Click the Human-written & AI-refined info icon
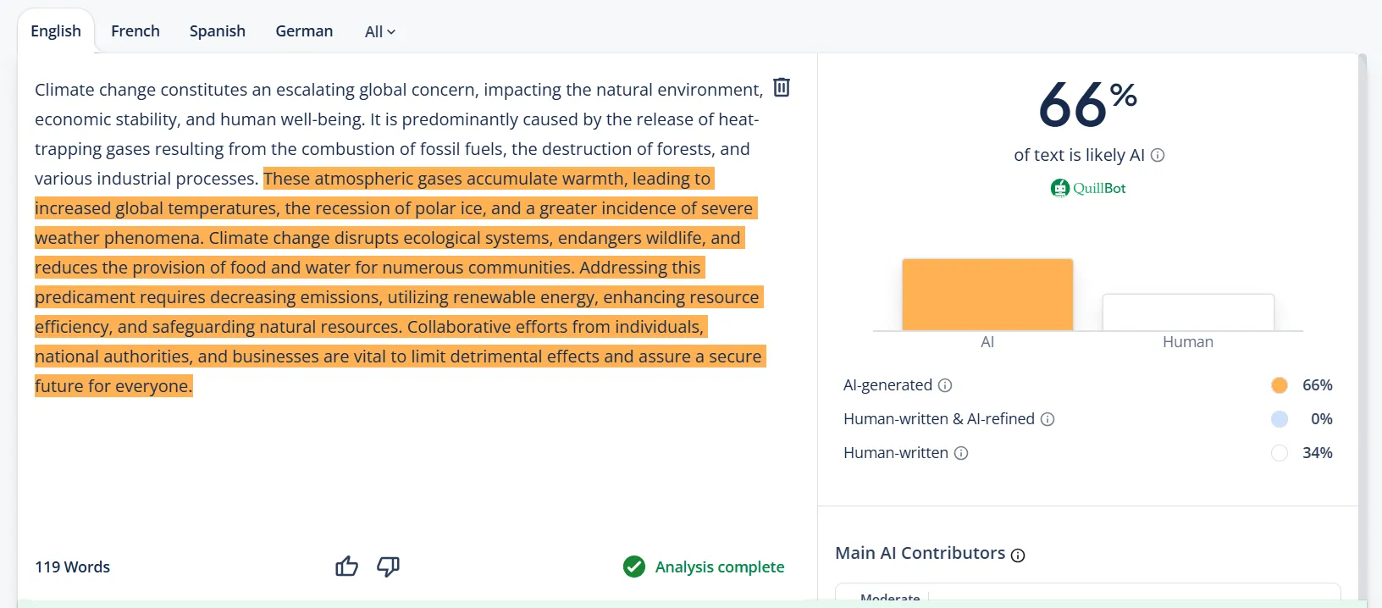This screenshot has width=1382, height=608. pos(1049,419)
